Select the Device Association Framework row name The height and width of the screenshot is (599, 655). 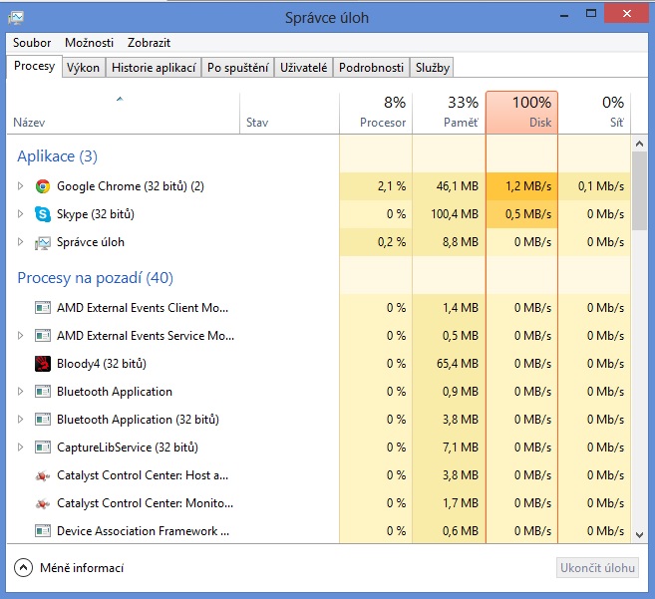click(143, 531)
